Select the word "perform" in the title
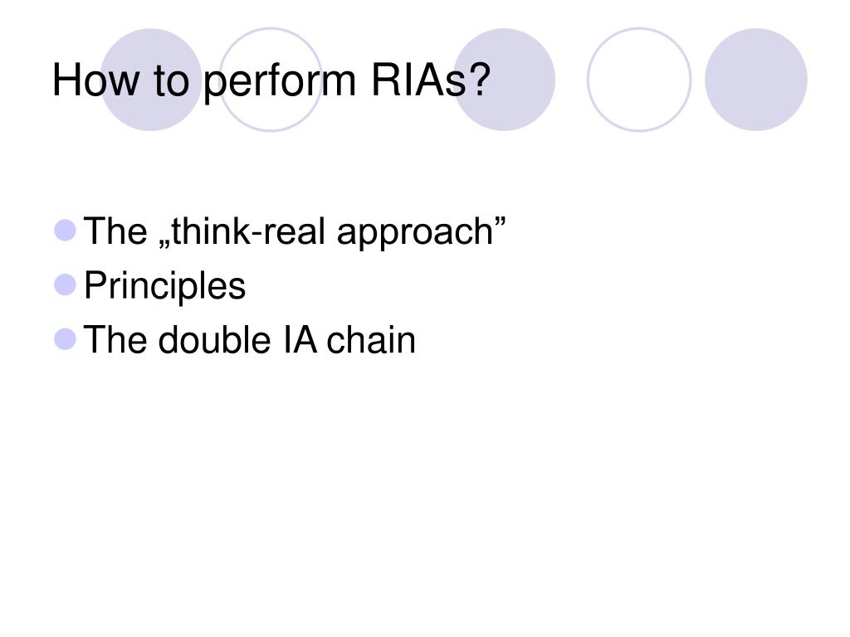850x637 pixels. (x=280, y=81)
